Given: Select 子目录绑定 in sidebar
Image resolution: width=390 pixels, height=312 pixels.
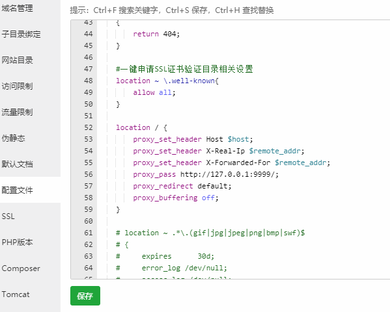Looking at the screenshot, I should (21, 34).
